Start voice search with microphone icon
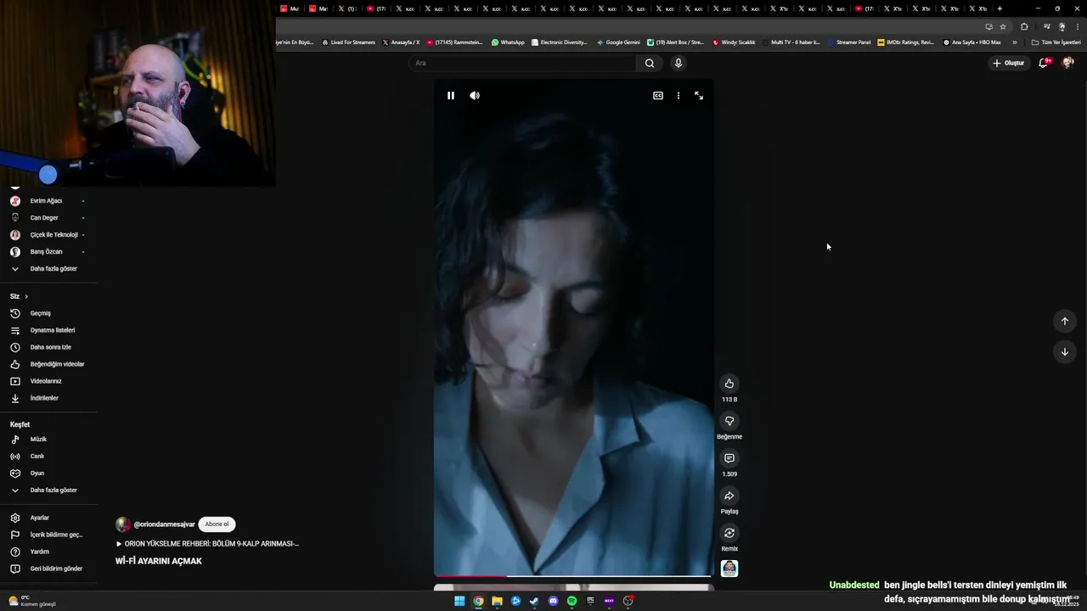Screen dimensions: 1087x611 pyautogui.click(x=678, y=63)
